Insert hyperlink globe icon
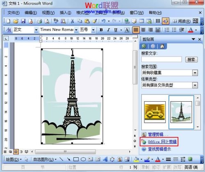This screenshot has width=205, height=172. click(127, 21)
